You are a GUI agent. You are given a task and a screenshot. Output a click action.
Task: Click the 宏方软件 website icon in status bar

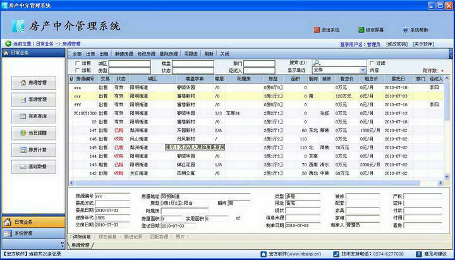pyautogui.click(x=264, y=254)
